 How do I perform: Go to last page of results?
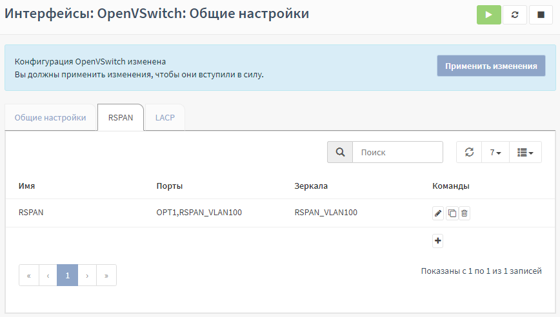106,275
